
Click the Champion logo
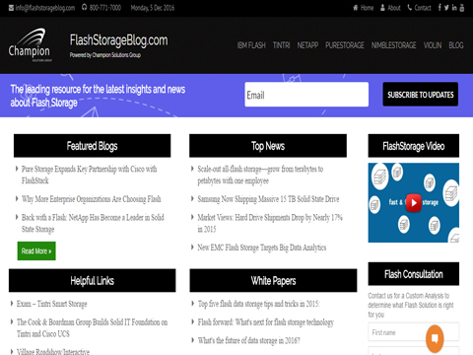coord(30,45)
